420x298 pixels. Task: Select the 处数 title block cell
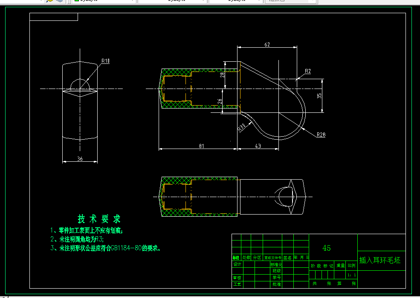coord(246,258)
